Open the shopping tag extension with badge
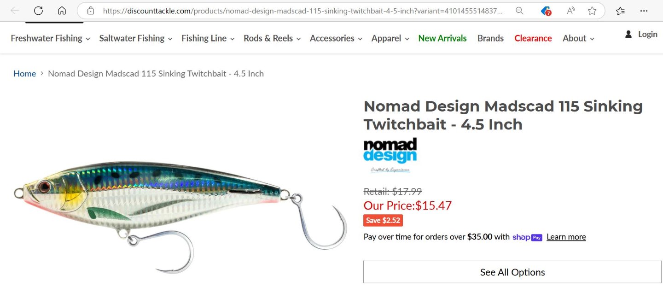The image size is (663, 287). coord(546,11)
